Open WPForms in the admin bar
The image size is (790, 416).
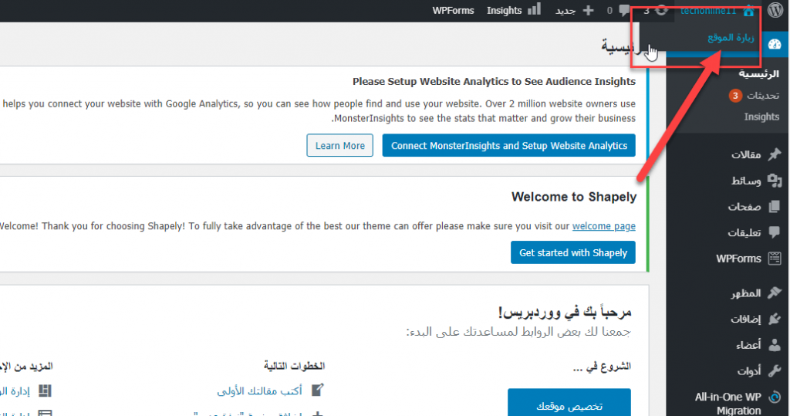coord(453,11)
